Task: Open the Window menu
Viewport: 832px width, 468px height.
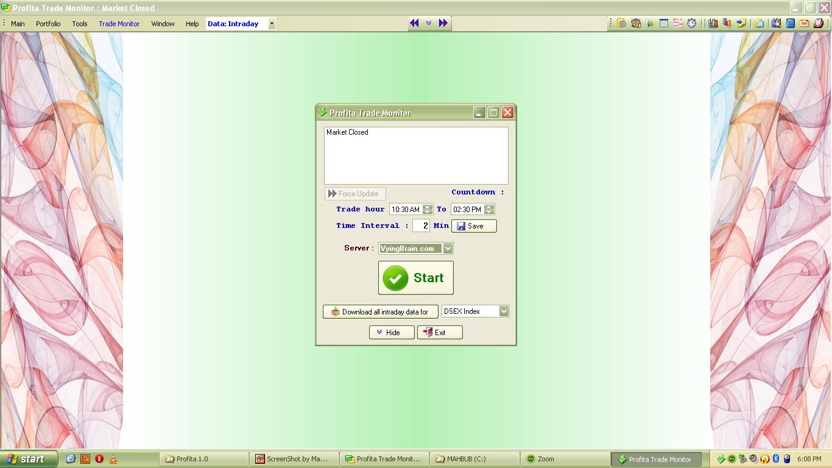Action: pos(163,24)
